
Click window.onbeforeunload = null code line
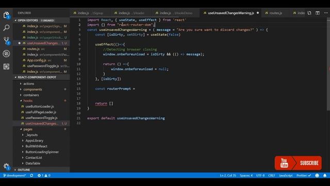tap(140, 69)
